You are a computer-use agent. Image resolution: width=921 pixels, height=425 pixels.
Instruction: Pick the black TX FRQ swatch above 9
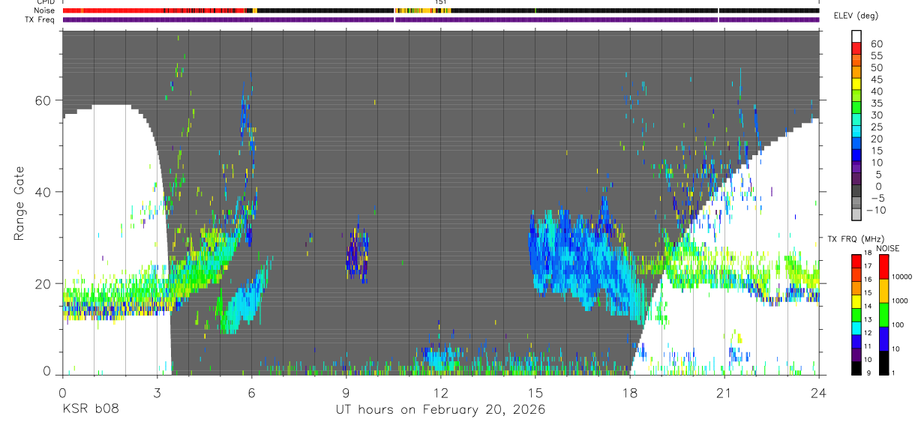pos(856,368)
